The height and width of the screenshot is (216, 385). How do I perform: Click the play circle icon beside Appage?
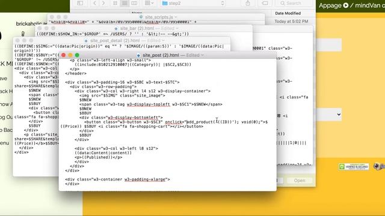point(346,5)
